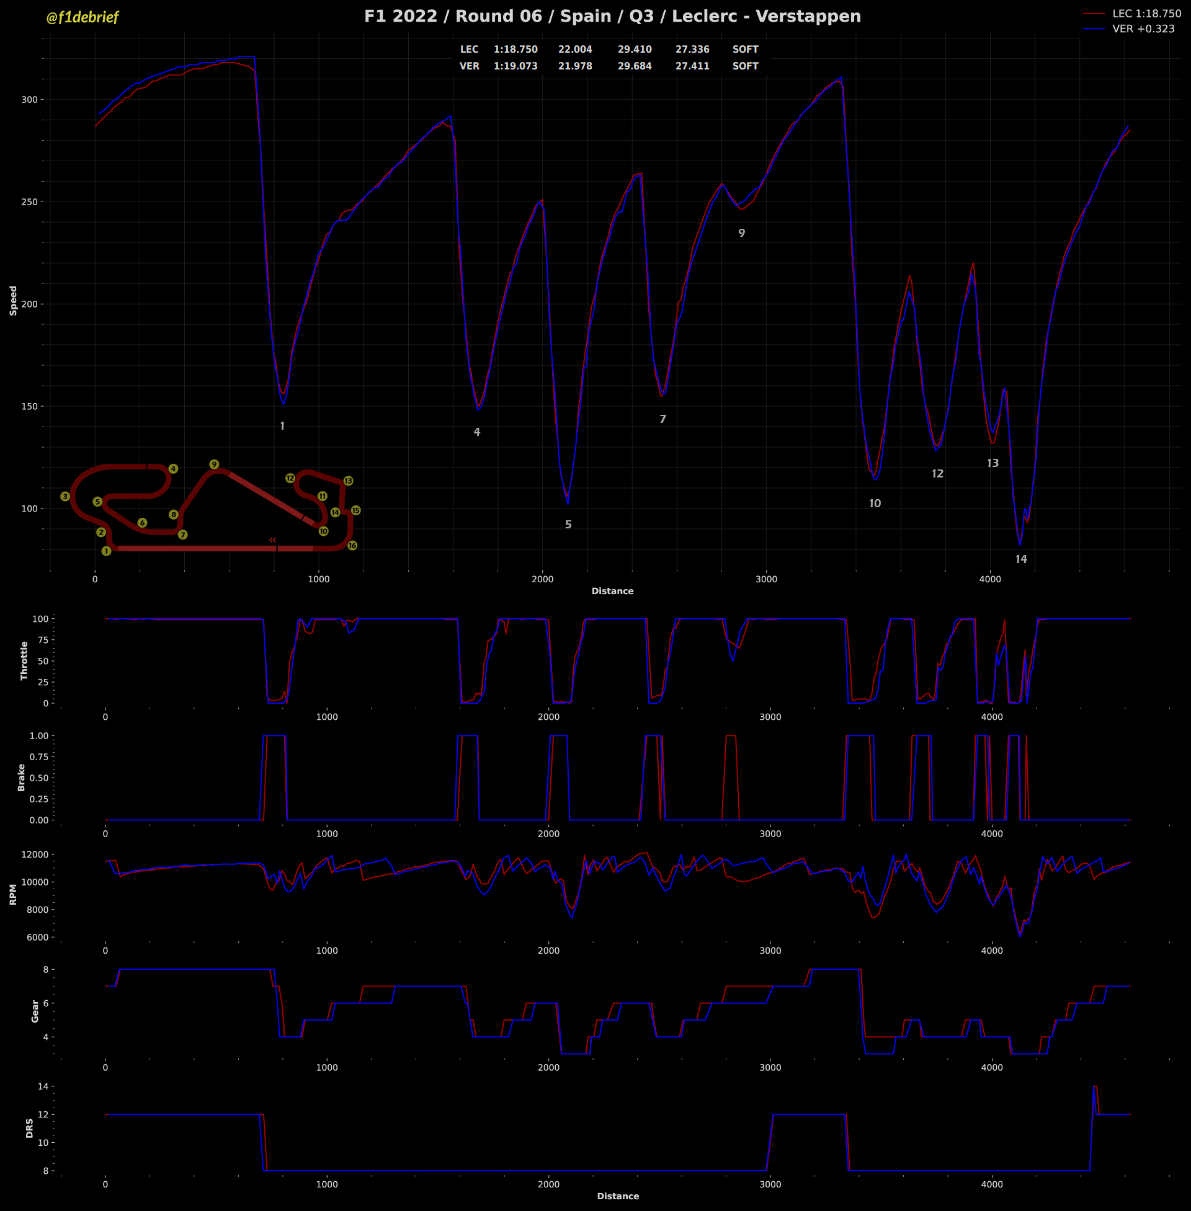Screen dimensions: 1191x1211
Task: Click the red direction arrows on track map
Action: [x=273, y=539]
